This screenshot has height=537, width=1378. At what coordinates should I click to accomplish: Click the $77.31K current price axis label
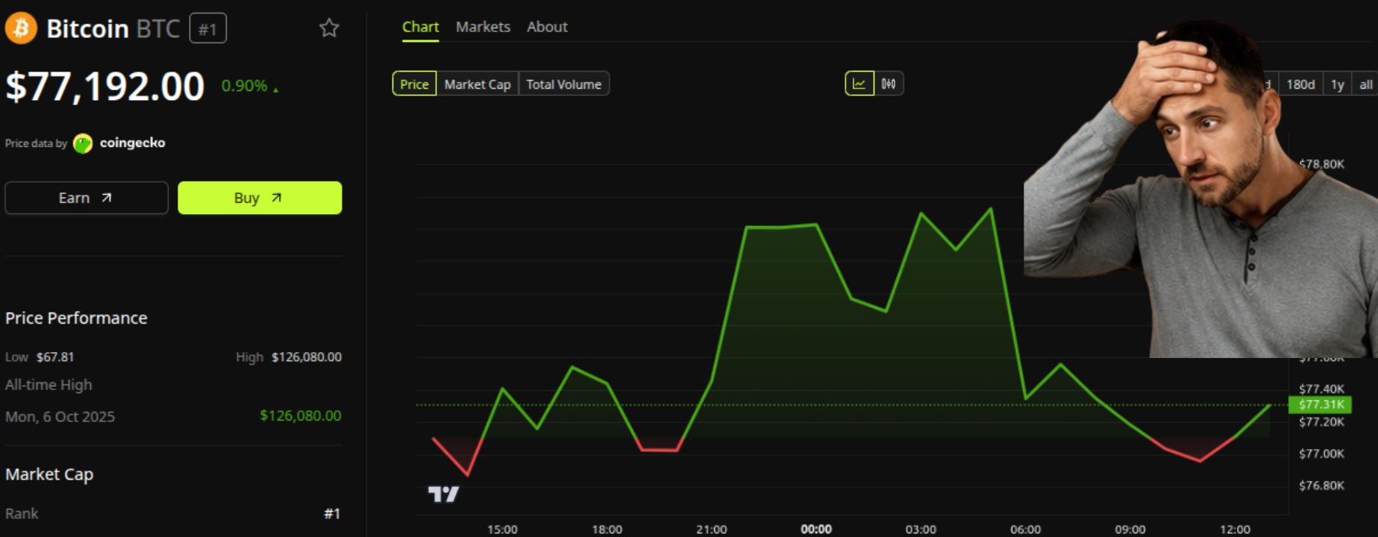pyautogui.click(x=1320, y=404)
